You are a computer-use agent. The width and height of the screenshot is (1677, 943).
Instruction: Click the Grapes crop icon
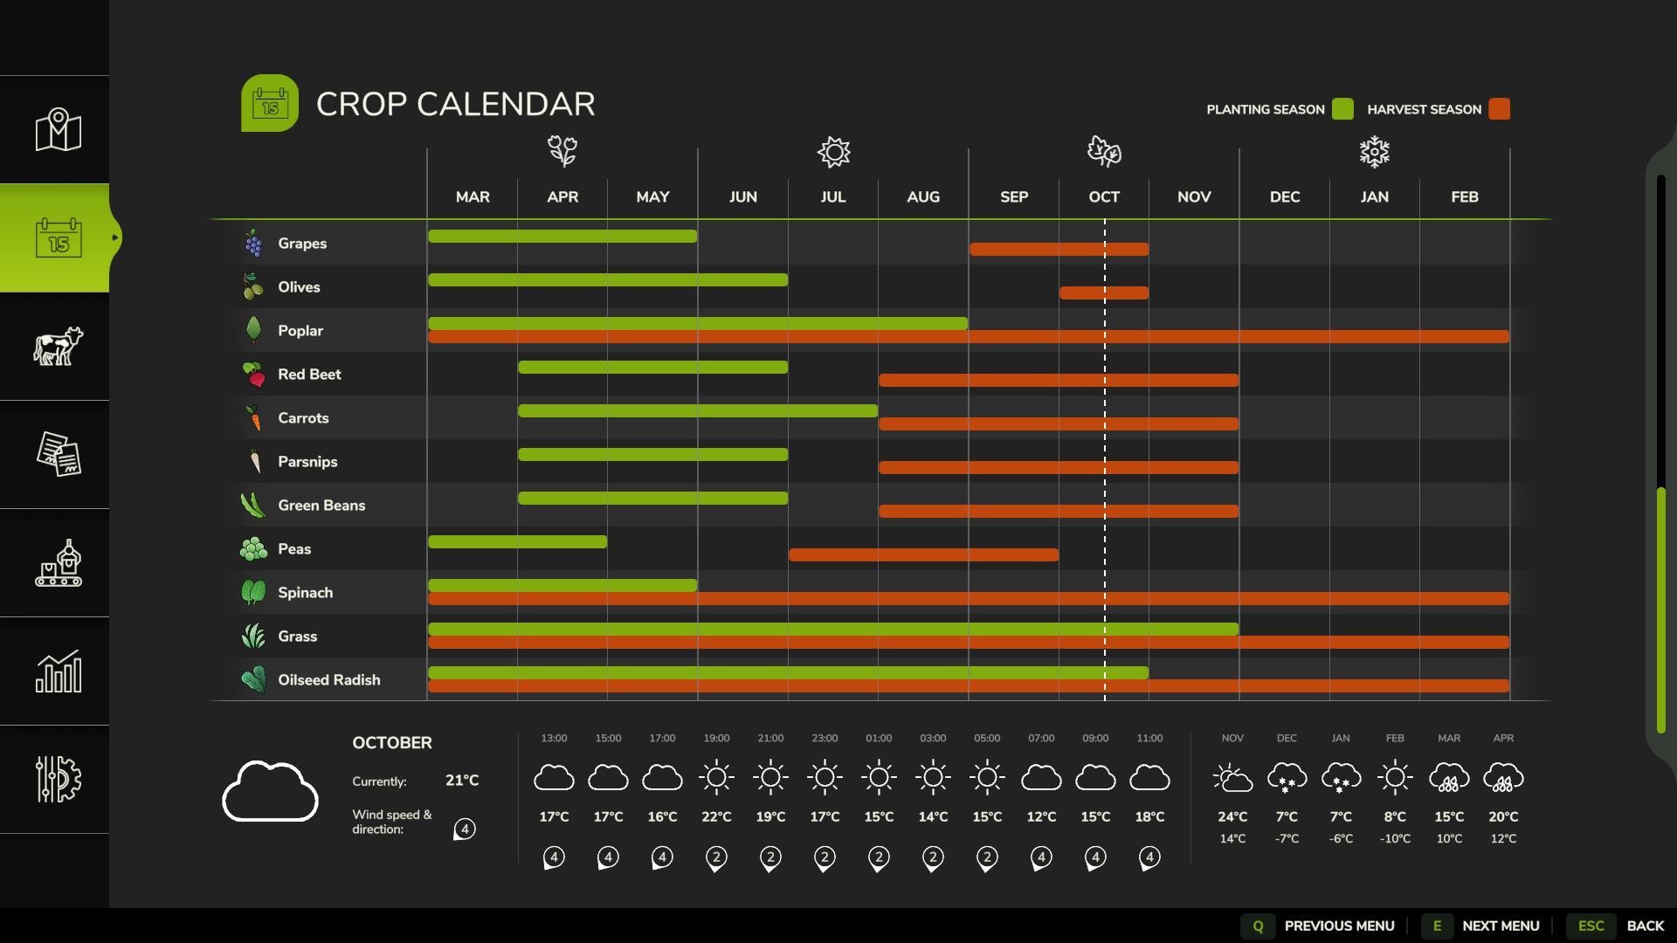[x=253, y=244]
